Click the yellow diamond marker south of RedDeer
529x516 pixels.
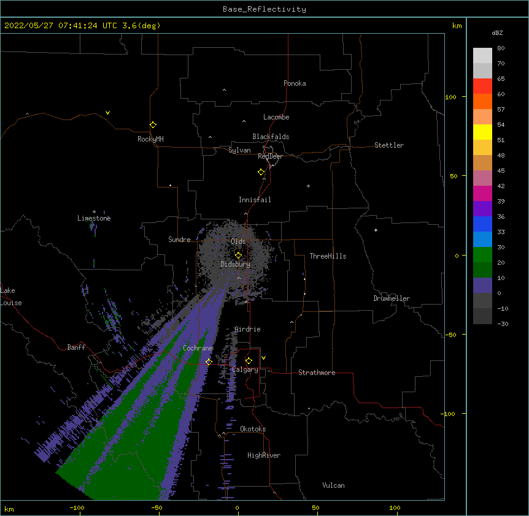[261, 172]
